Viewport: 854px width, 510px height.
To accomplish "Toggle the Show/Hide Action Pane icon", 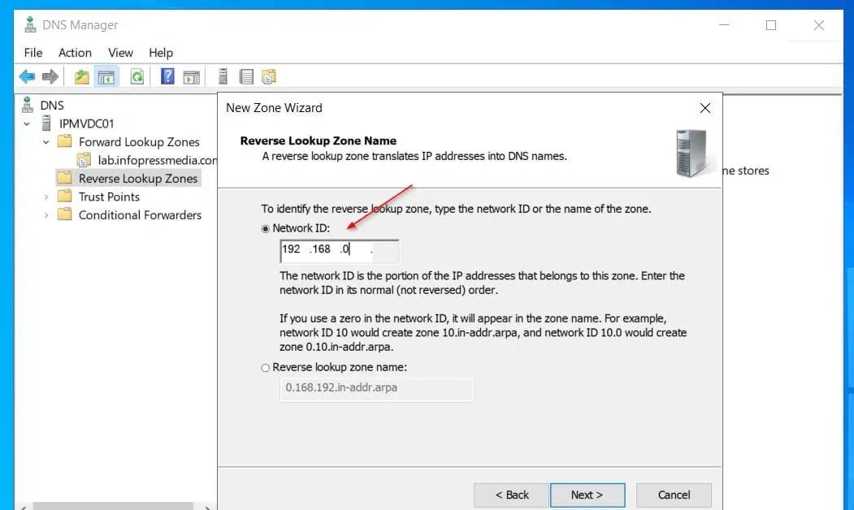I will (x=191, y=77).
